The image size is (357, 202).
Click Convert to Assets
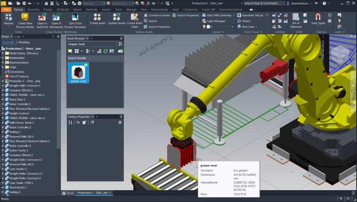(x=157, y=15)
